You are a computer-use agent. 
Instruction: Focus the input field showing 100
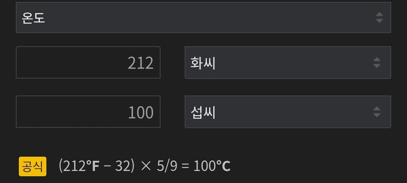pyautogui.click(x=88, y=112)
